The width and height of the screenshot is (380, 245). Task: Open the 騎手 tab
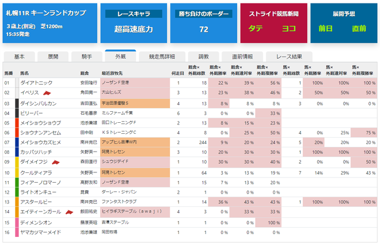[86, 56]
